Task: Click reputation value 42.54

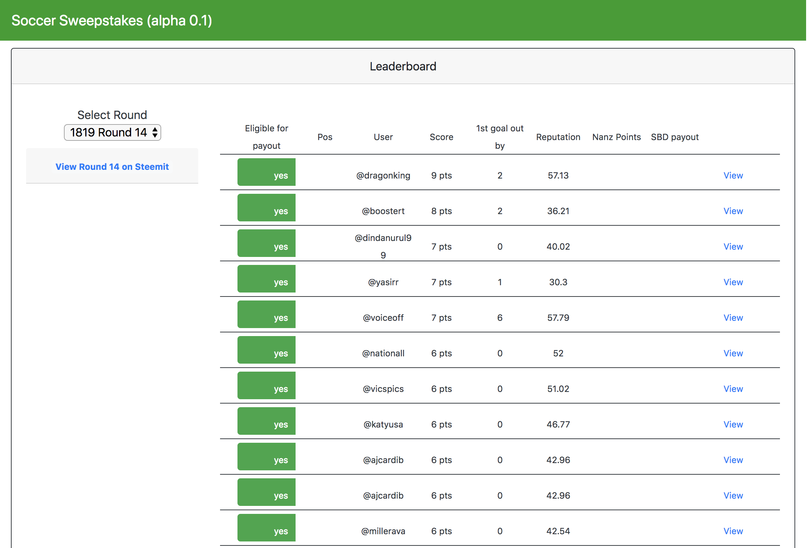Action: point(558,531)
